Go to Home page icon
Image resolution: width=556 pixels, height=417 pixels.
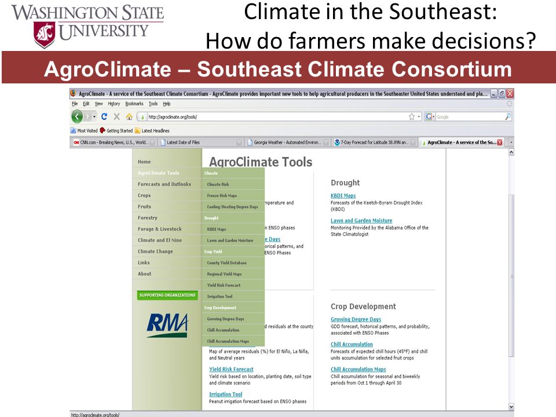(129, 116)
